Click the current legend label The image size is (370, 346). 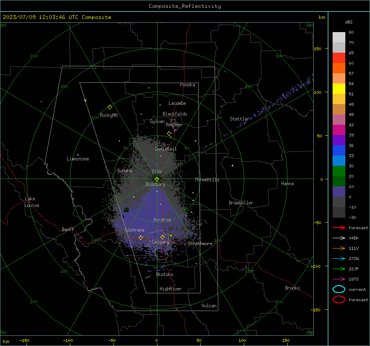coord(357,289)
